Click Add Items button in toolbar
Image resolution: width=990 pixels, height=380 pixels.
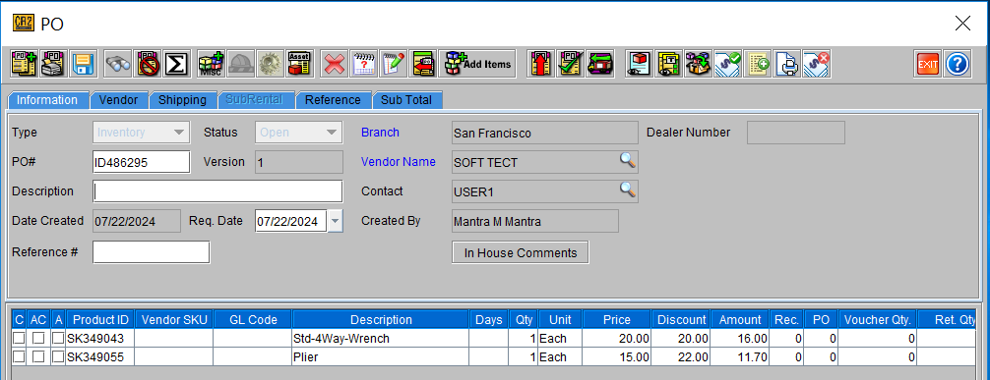click(x=477, y=64)
